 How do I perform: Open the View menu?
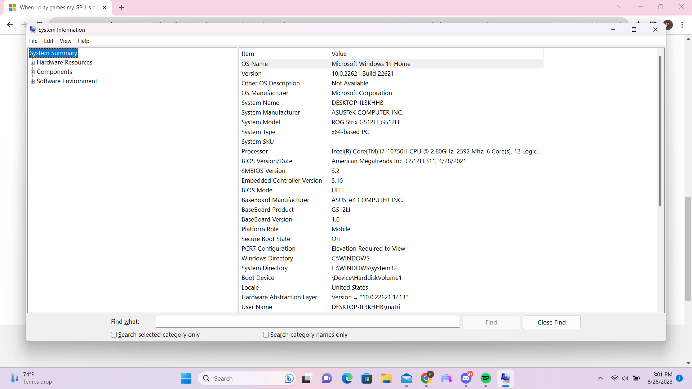pos(66,41)
